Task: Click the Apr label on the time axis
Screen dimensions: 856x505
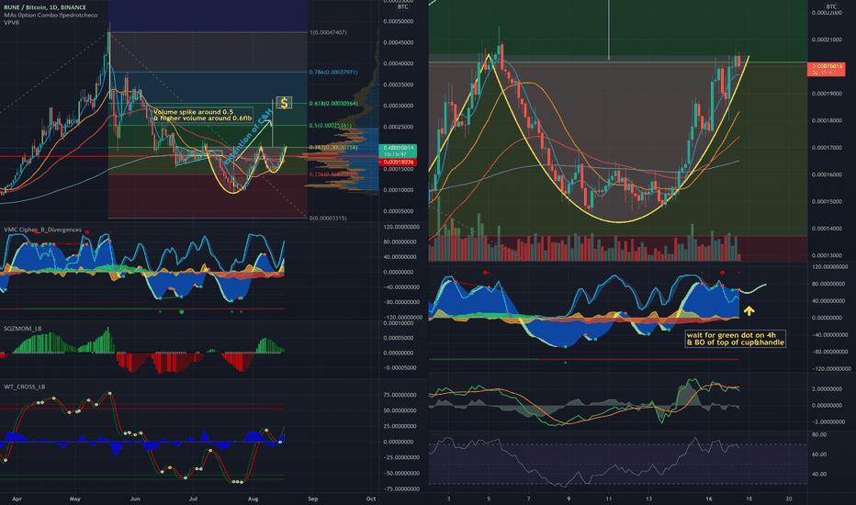Action: click(17, 499)
